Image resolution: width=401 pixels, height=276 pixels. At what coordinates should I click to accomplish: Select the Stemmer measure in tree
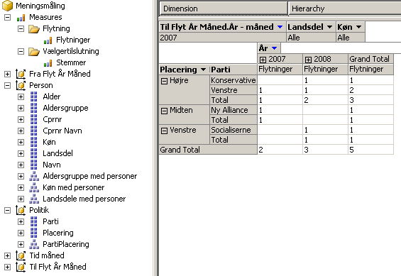[x=71, y=63]
